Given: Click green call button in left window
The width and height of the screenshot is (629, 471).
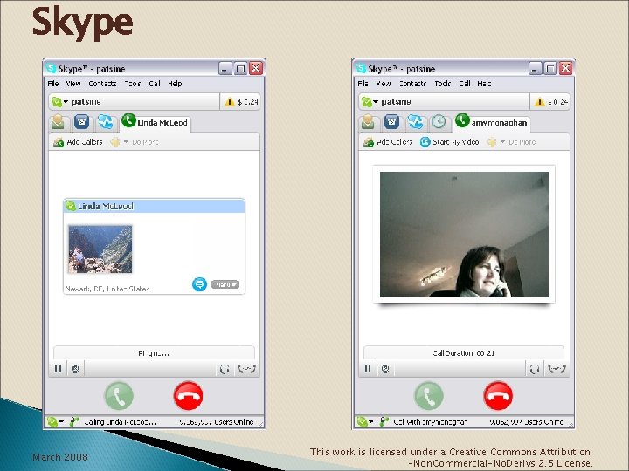Looking at the screenshot, I should tap(119, 396).
